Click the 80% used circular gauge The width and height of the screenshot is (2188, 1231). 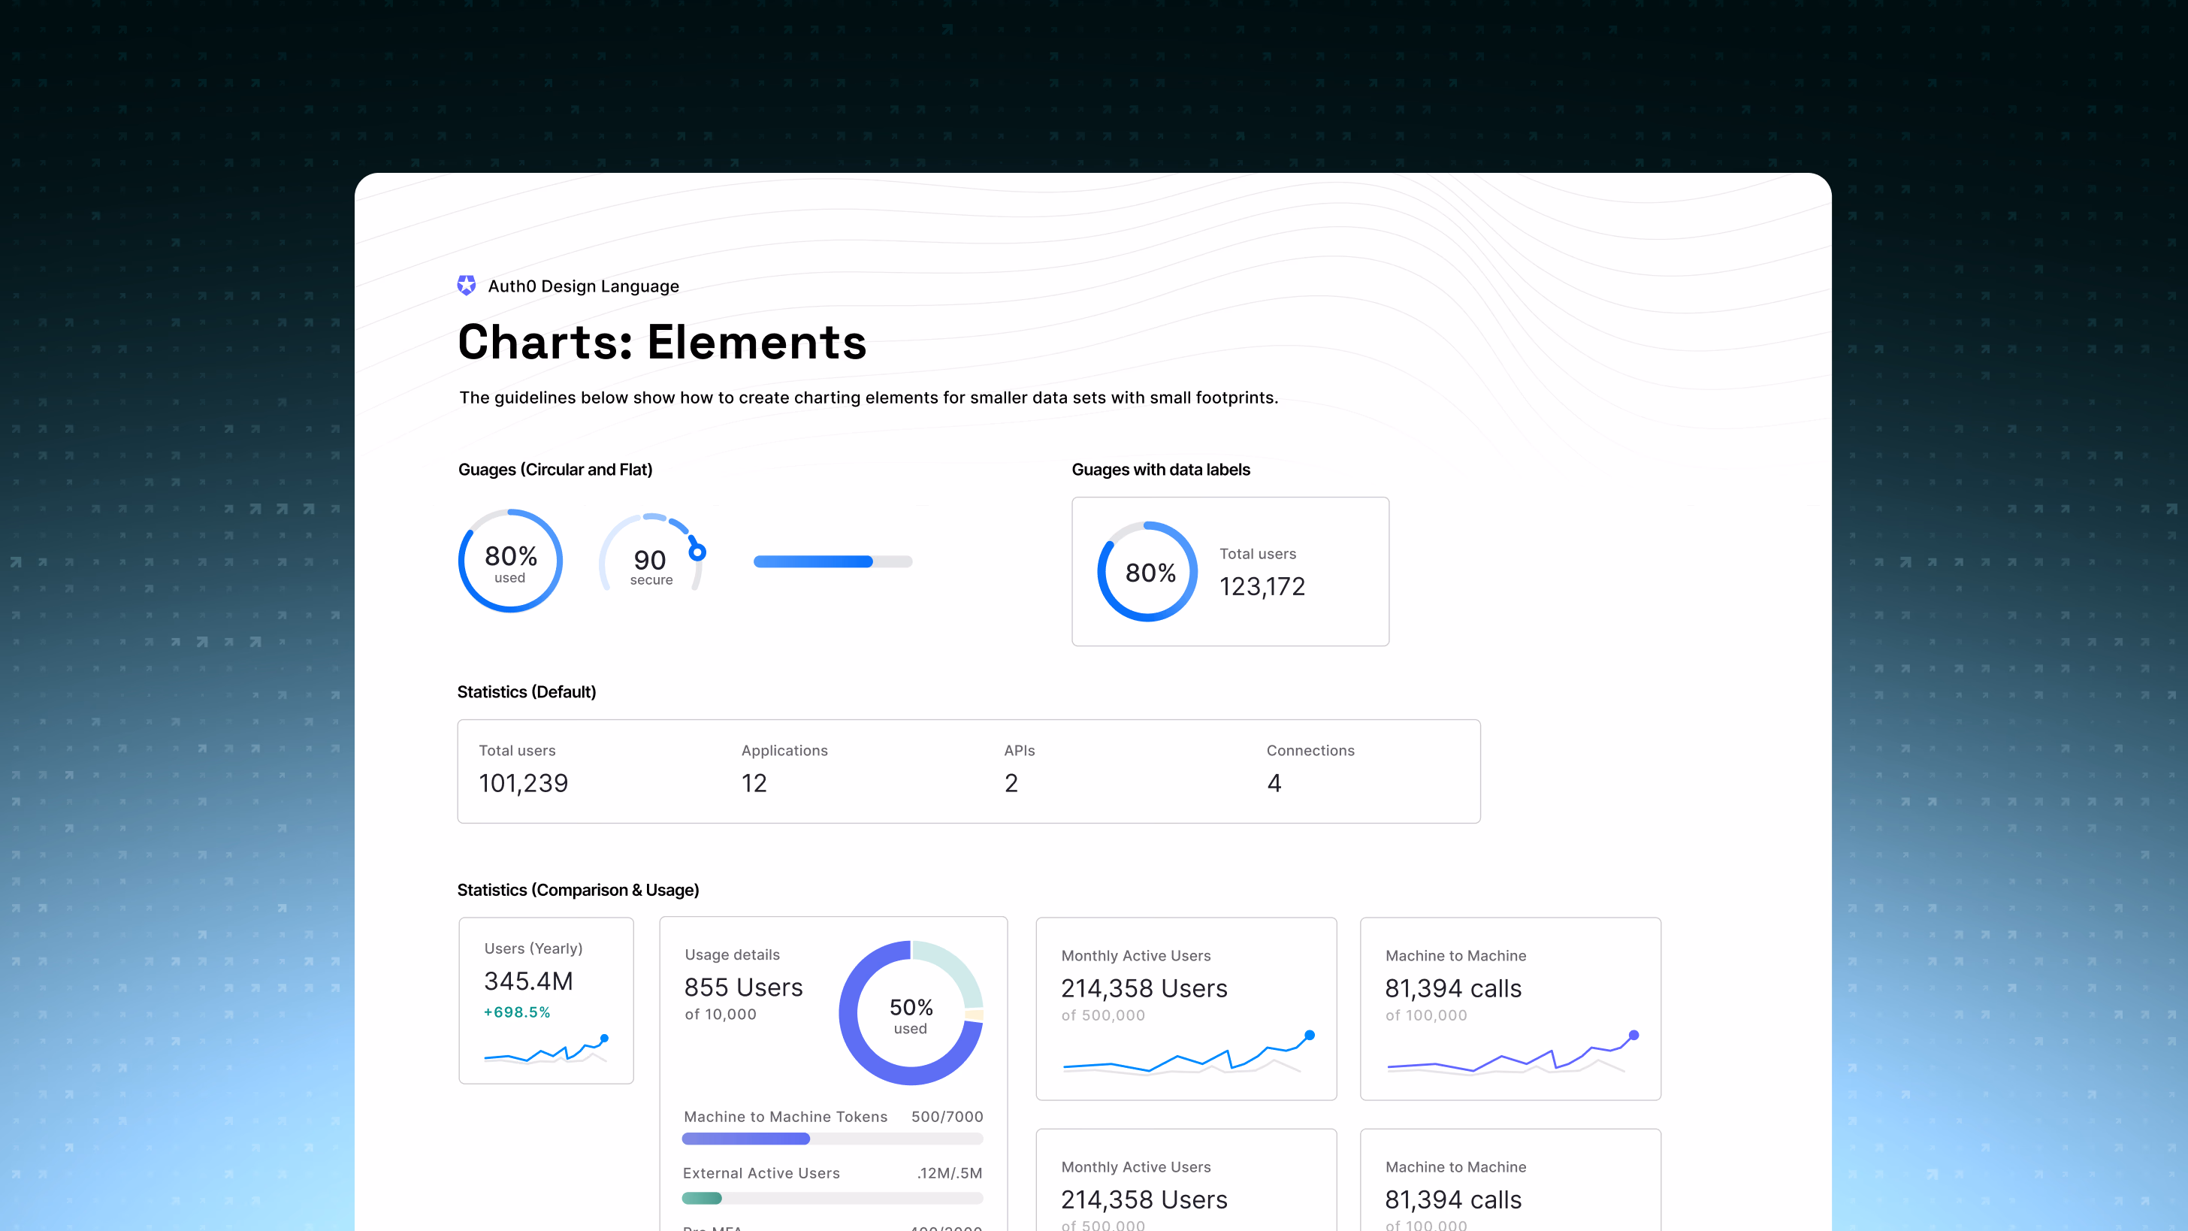(510, 561)
